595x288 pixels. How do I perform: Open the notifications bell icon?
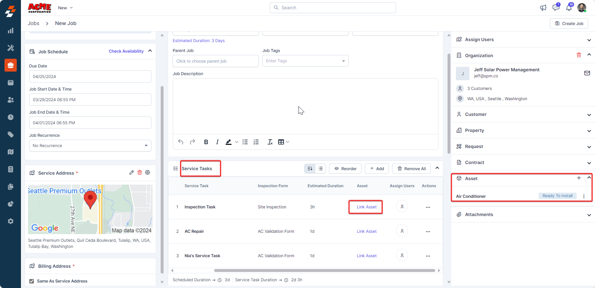coord(569,8)
